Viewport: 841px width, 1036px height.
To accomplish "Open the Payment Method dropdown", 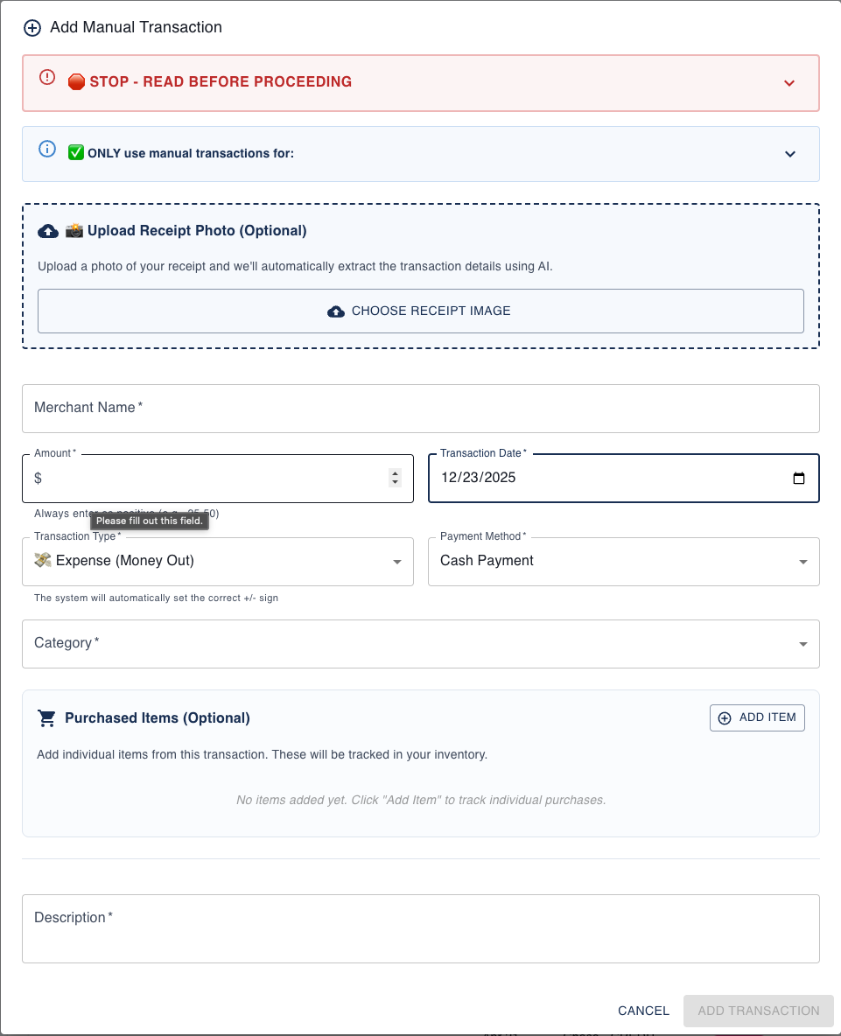I will [x=802, y=561].
